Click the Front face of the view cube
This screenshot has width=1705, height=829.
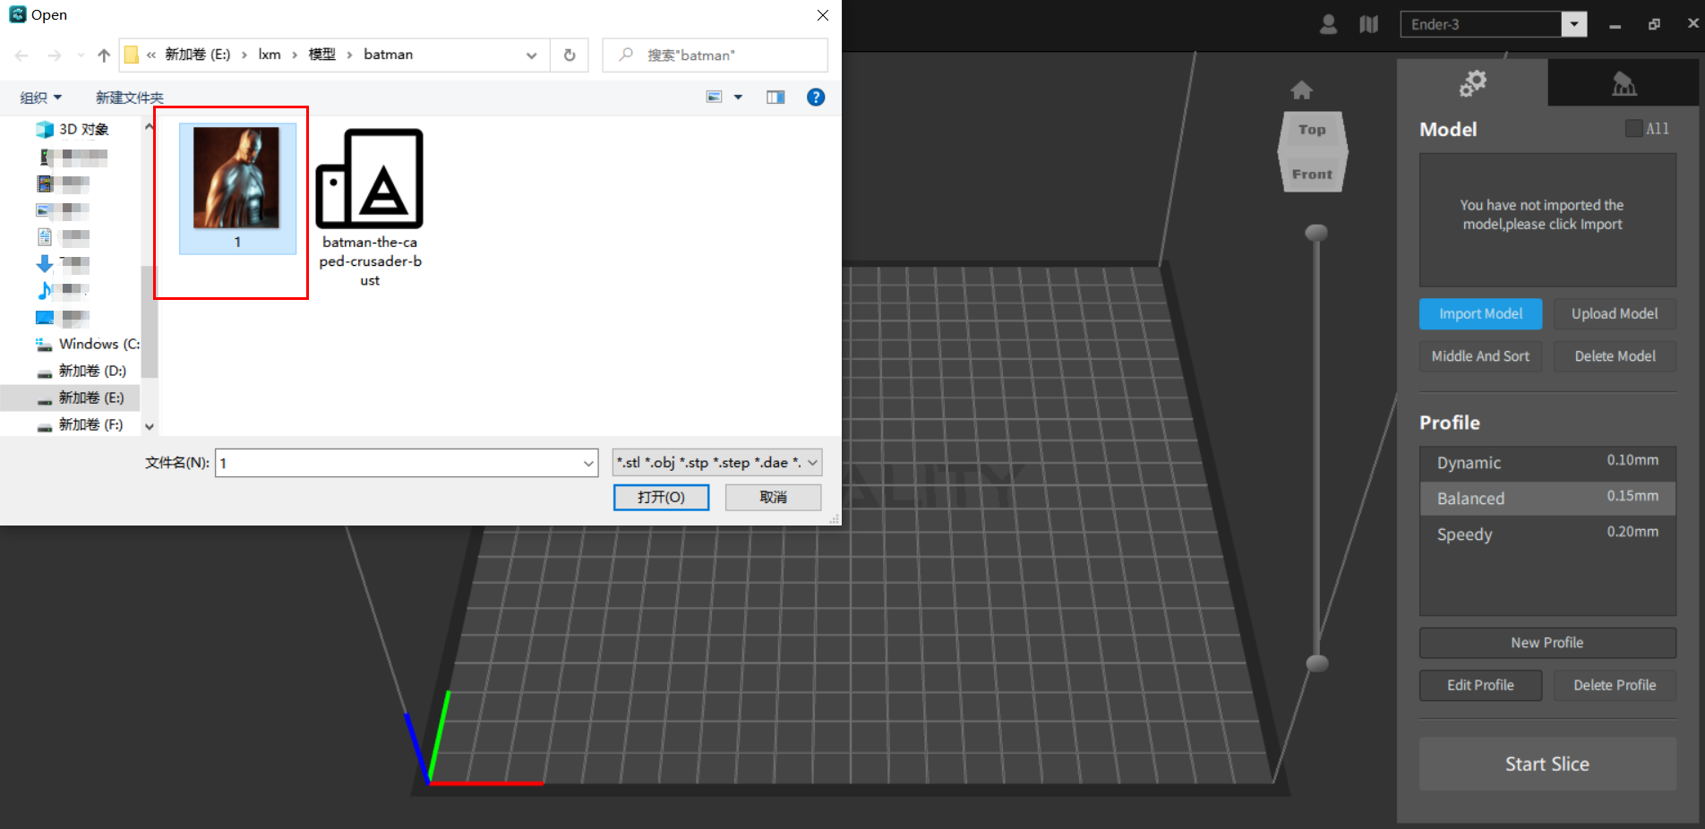pyautogui.click(x=1311, y=174)
